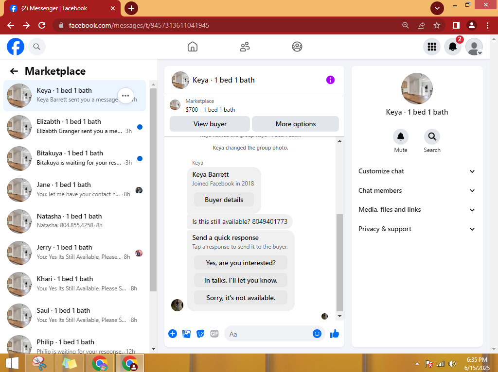Open the Facebook search magnifier
Viewport: 498px width, 372px height.
(37, 47)
